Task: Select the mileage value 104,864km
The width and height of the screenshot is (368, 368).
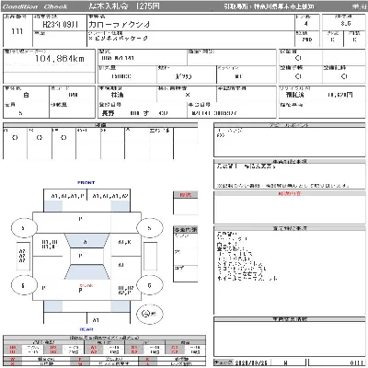Action: click(60, 58)
